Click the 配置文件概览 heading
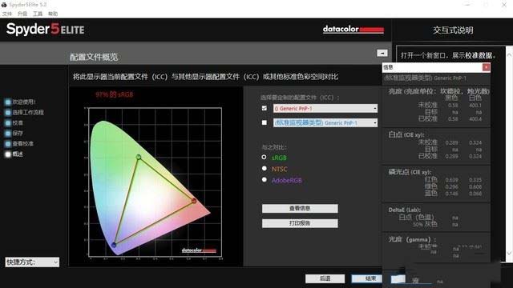 (x=94, y=57)
